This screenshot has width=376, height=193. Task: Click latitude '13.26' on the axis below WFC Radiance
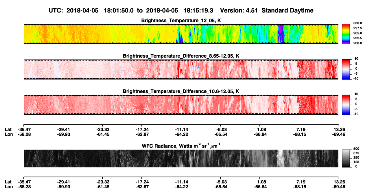tap(338, 182)
